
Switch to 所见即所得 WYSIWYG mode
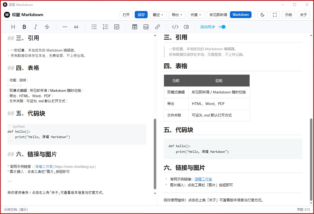tap(218, 14)
